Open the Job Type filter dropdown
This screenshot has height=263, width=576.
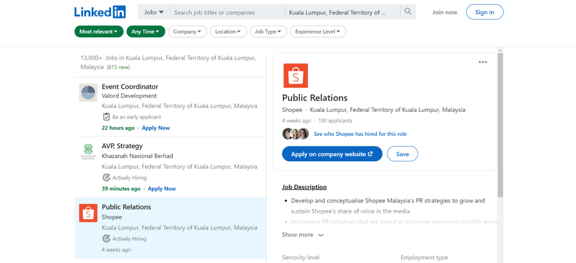tap(268, 31)
